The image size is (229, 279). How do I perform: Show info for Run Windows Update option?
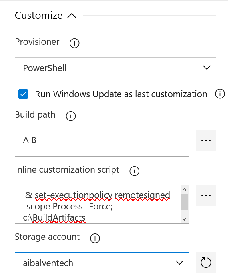pos(220,94)
